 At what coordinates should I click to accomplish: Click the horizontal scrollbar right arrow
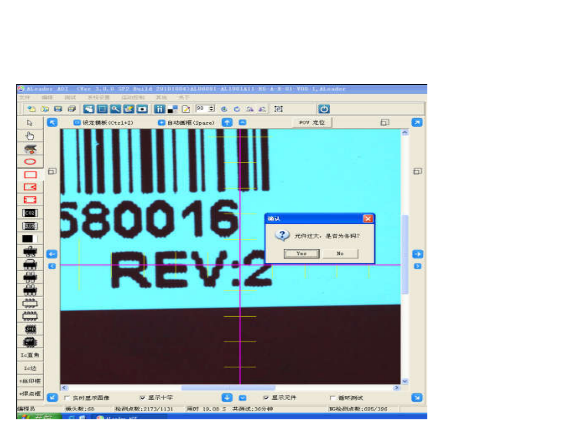396,388
